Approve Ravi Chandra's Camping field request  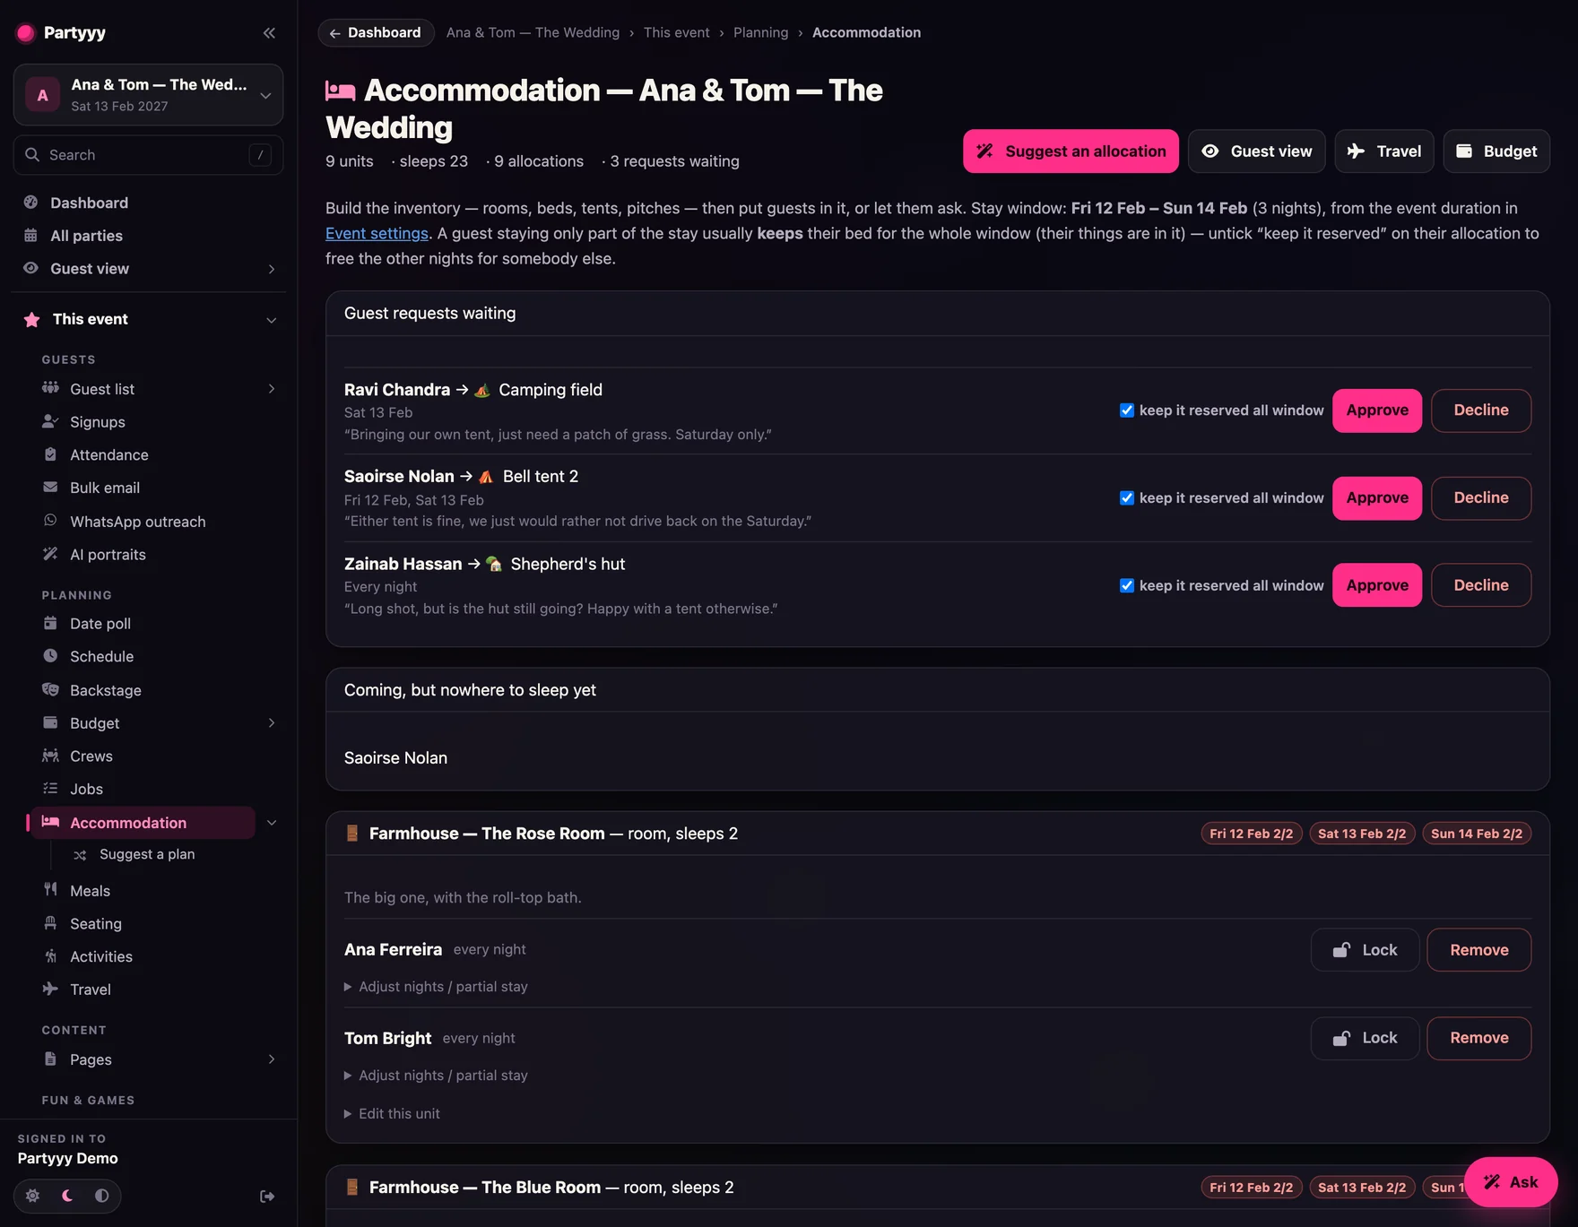click(x=1377, y=410)
